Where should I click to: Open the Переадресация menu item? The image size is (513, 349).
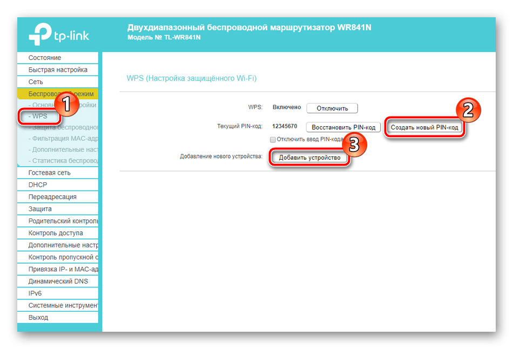pyautogui.click(x=52, y=197)
